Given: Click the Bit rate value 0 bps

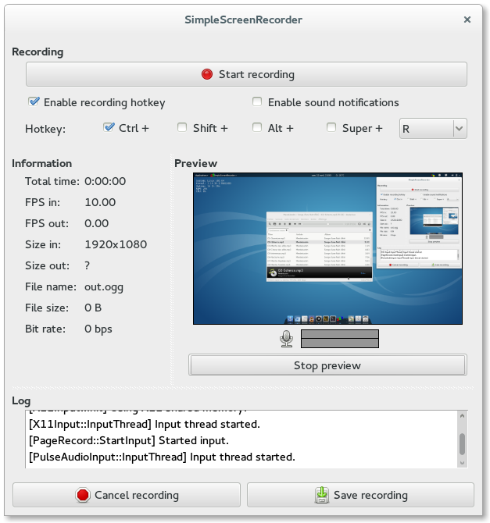Looking at the screenshot, I should point(98,329).
